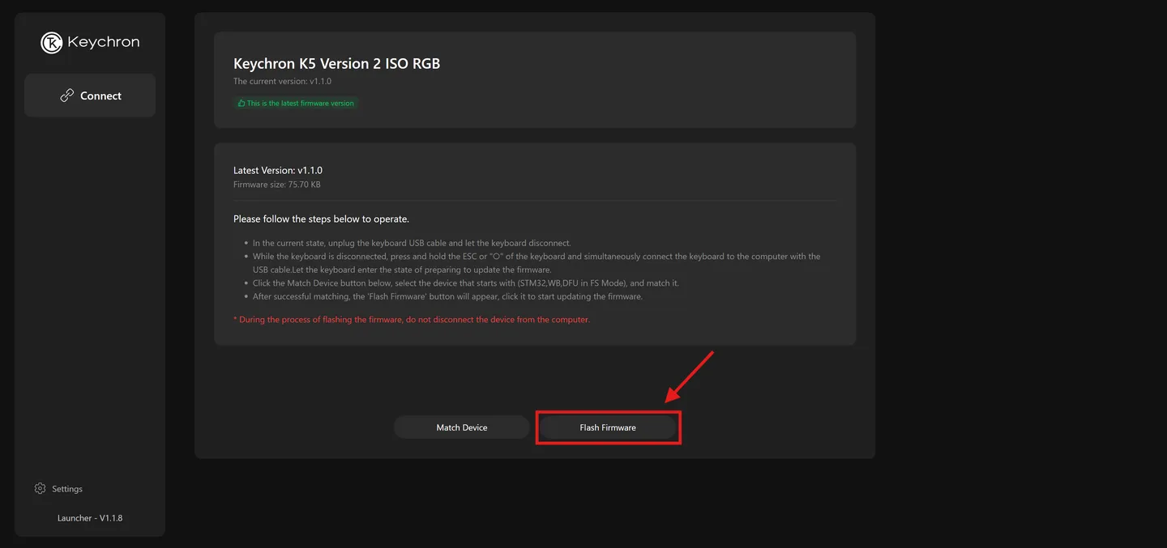Image resolution: width=1167 pixels, height=548 pixels.
Task: Select 'Latest Version: v1.1.0' text
Action: point(278,171)
